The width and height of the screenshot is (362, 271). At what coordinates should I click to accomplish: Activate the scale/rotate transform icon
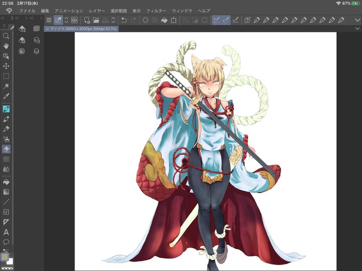[x=174, y=20]
